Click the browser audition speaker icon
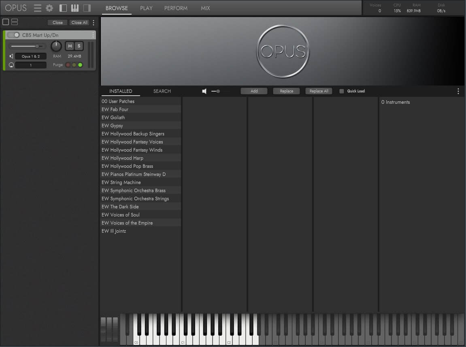 pyautogui.click(x=204, y=91)
